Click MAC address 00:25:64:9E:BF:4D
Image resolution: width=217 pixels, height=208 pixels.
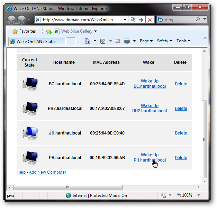point(107,84)
